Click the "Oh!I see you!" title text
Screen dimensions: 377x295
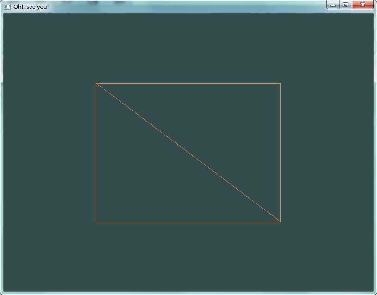[31, 7]
